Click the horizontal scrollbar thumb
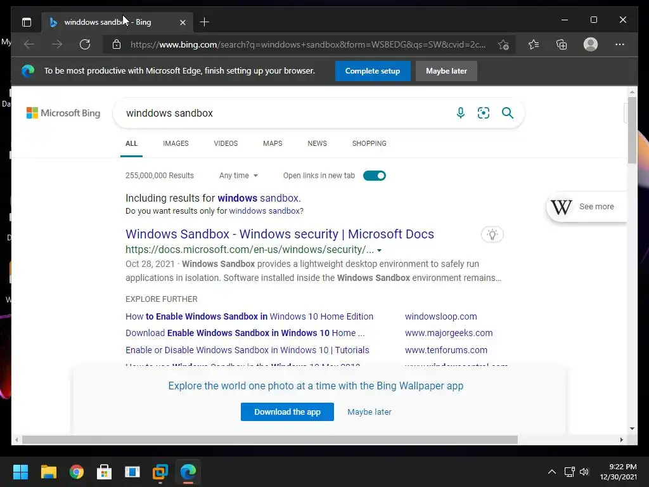 click(270, 440)
